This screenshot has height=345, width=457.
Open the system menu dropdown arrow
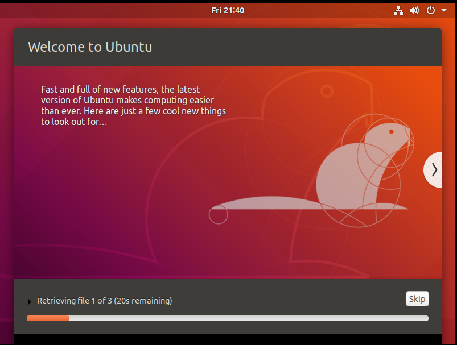(444, 10)
